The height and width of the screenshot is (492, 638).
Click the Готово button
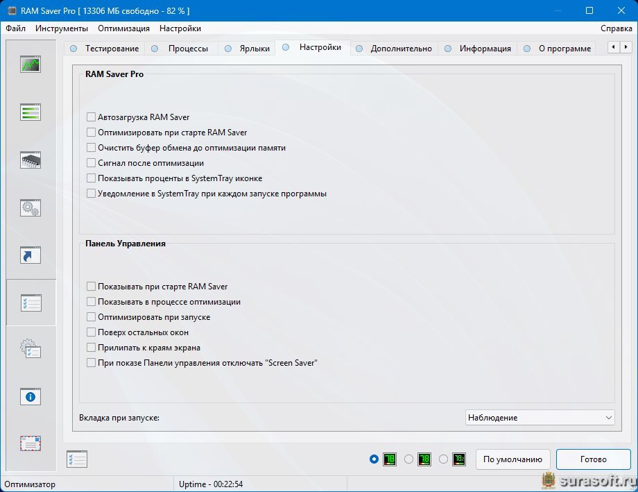tap(593, 459)
